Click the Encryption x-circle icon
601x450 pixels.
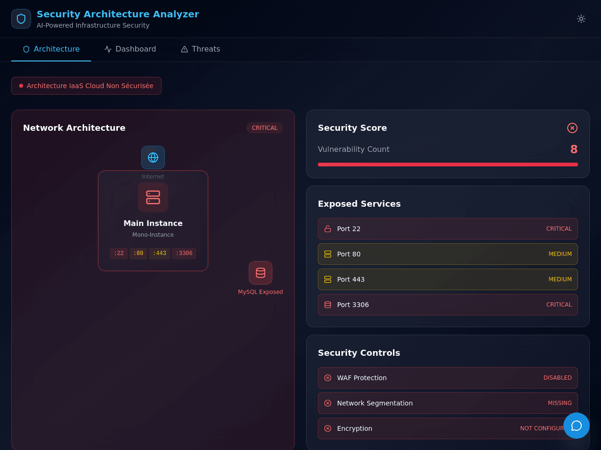[x=328, y=428]
